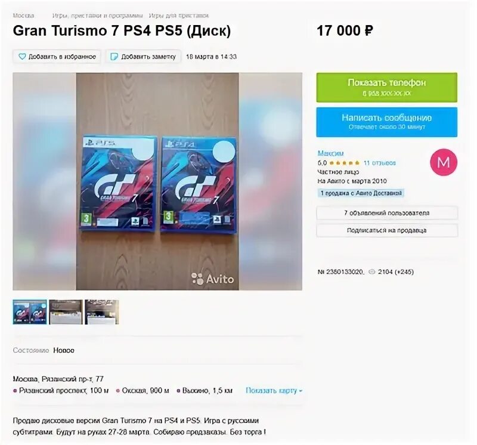Open Игры для приставок breadcrumb
477x445 pixels.
point(178,16)
